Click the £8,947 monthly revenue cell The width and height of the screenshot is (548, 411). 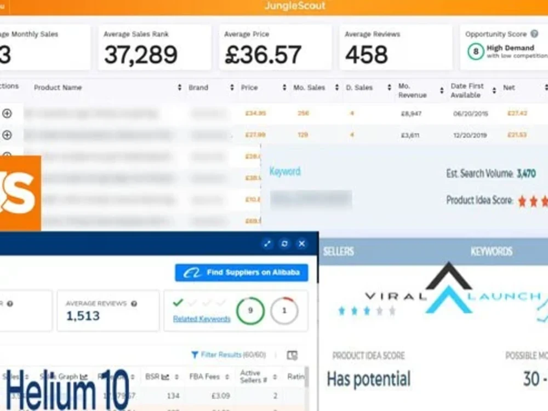(411, 114)
